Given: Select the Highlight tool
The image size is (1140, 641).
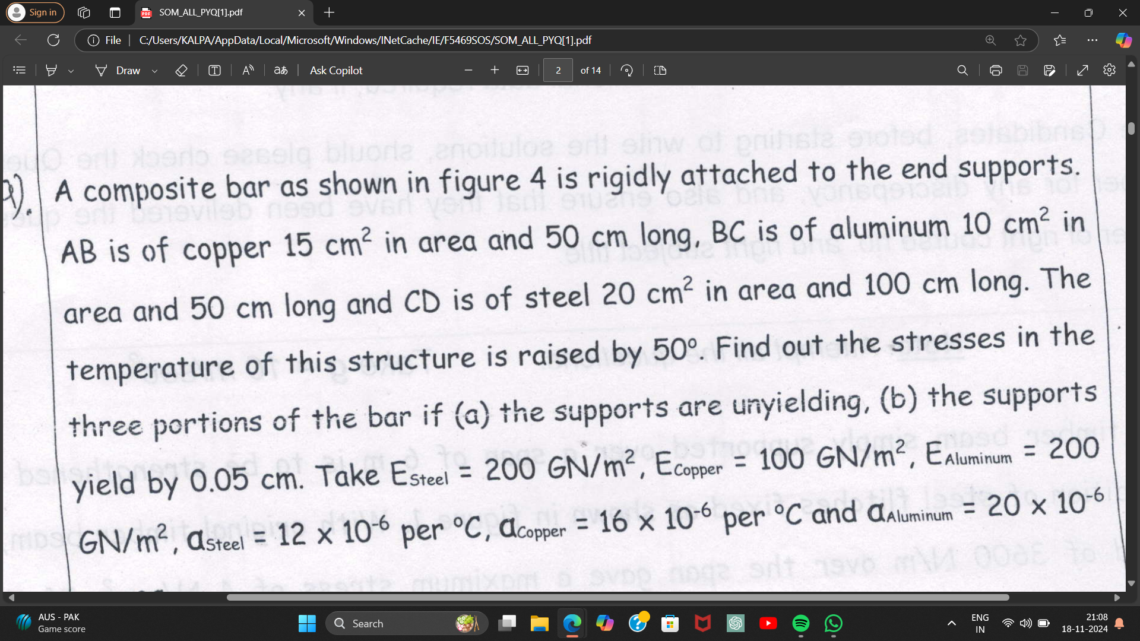Looking at the screenshot, I should (52, 70).
